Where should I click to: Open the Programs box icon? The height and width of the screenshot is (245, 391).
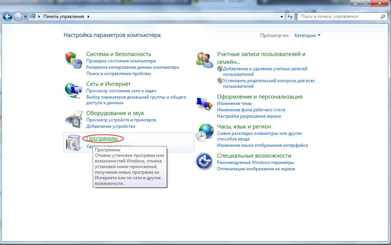click(x=73, y=142)
